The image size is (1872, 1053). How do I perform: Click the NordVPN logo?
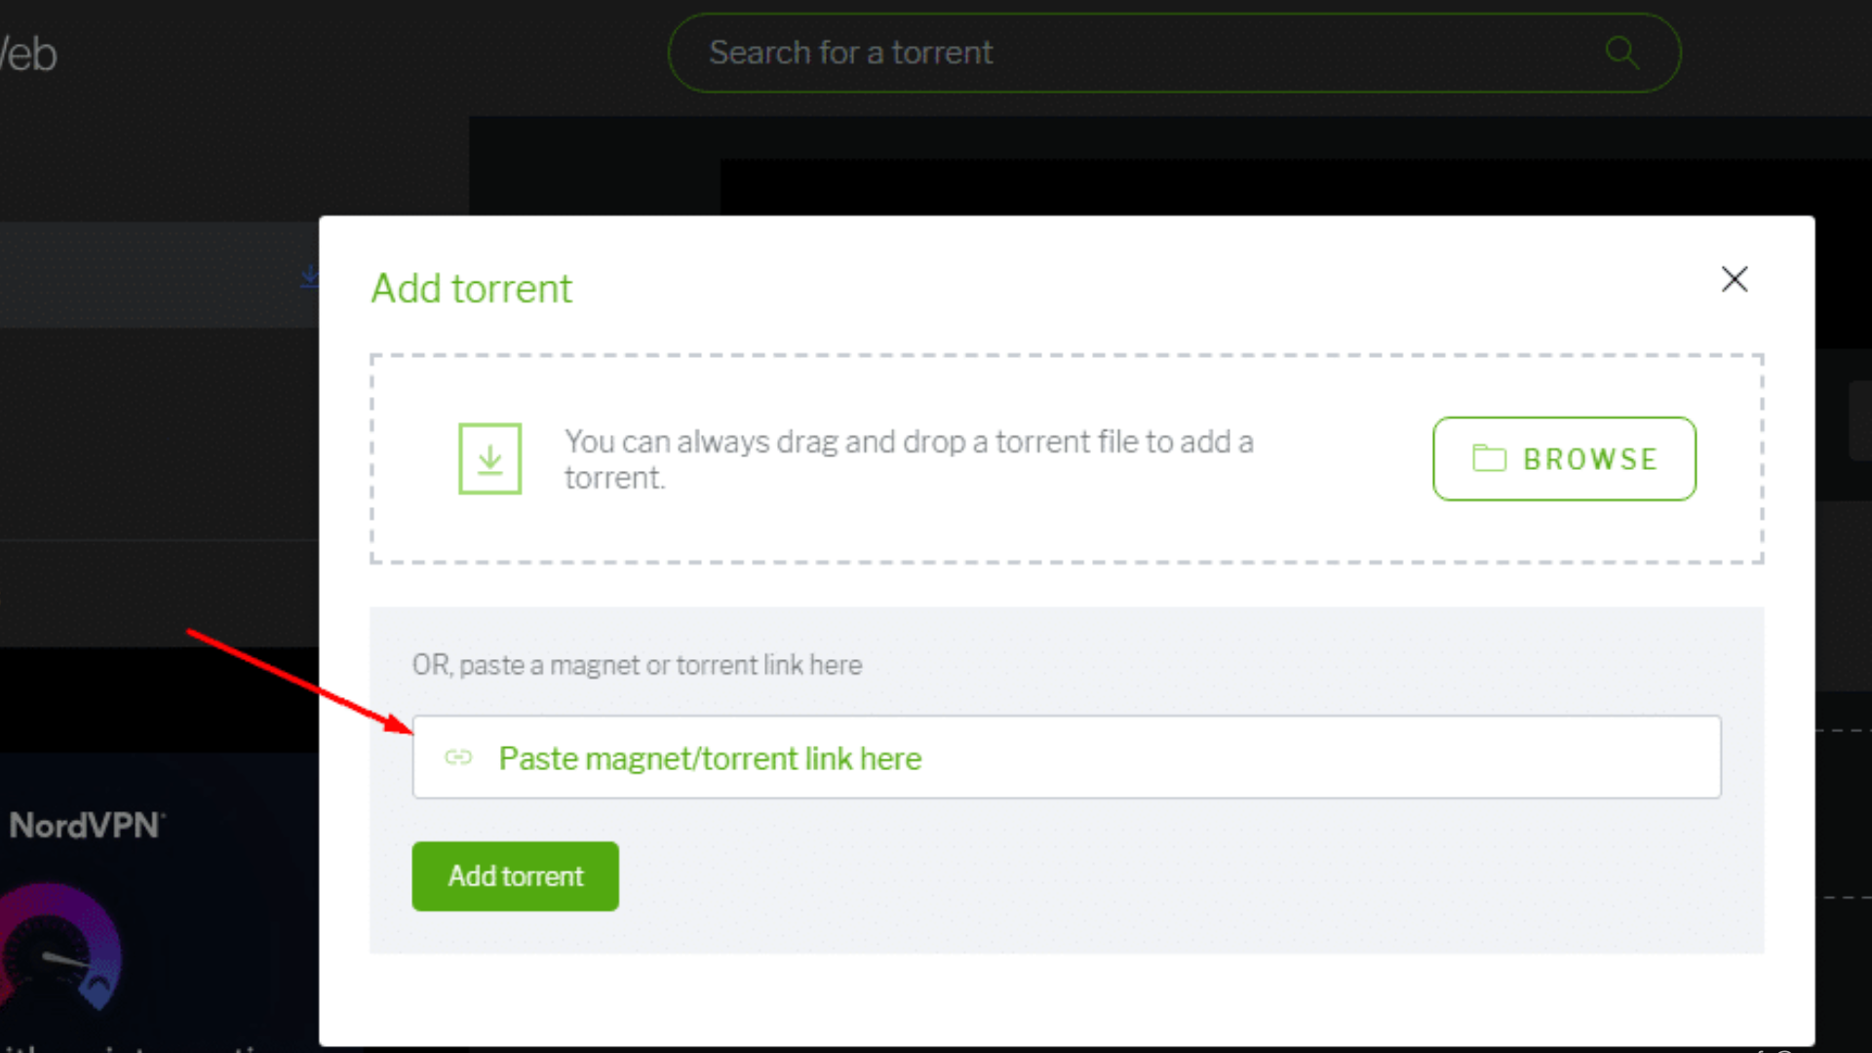coord(86,826)
